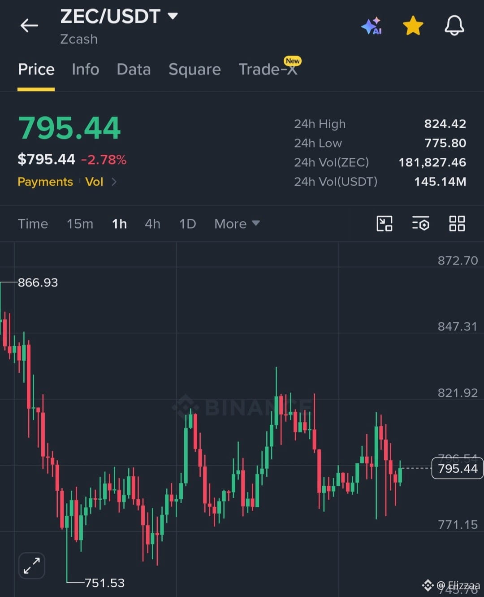Toggle the yellow favorite star
The height and width of the screenshot is (597, 484).
(413, 26)
